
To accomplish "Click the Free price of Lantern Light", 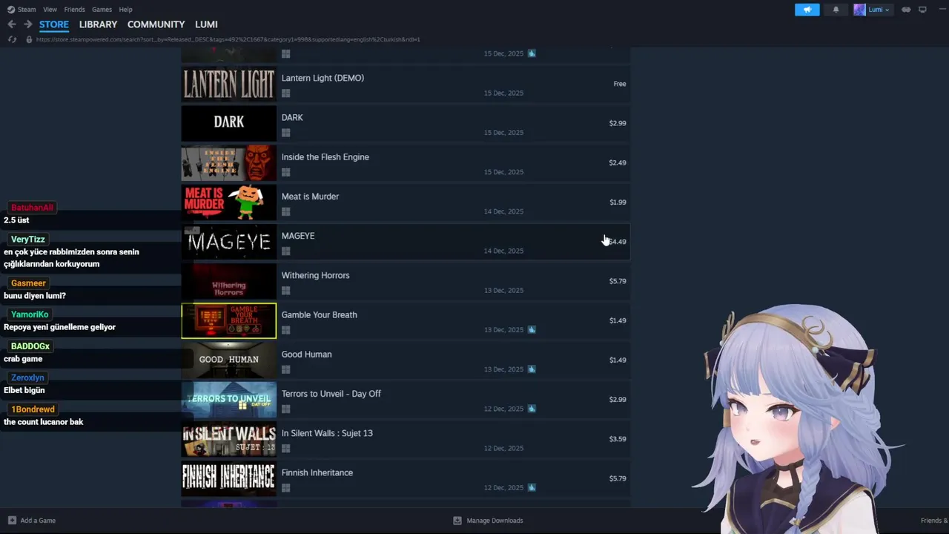I will pyautogui.click(x=620, y=84).
